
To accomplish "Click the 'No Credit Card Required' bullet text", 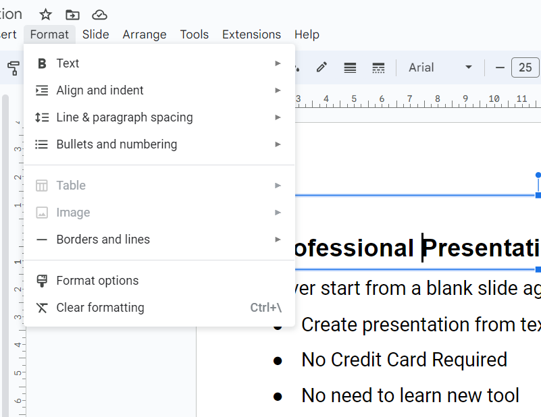I will click(x=404, y=360).
